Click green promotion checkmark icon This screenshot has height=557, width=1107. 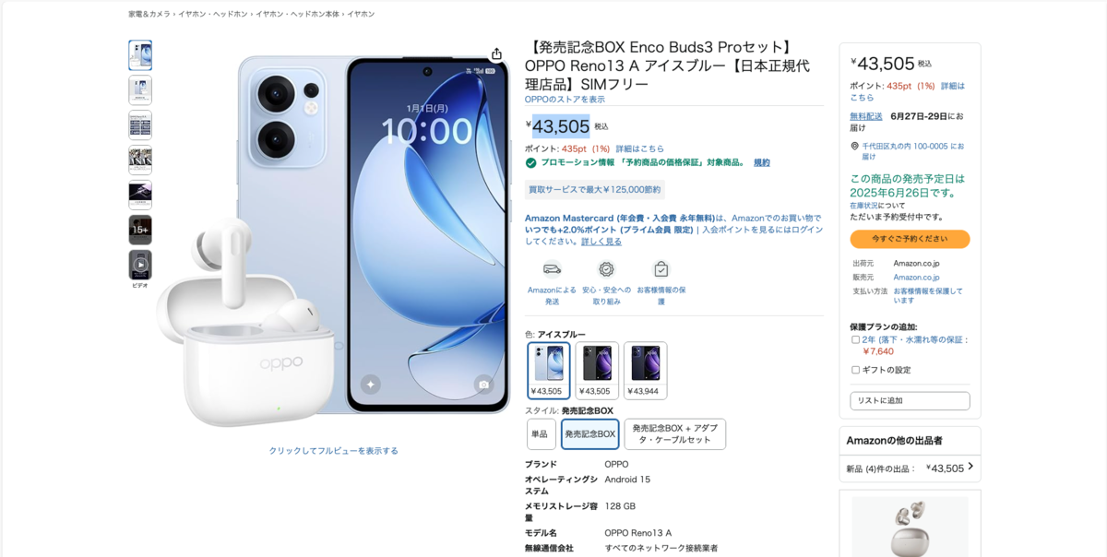pyautogui.click(x=530, y=163)
